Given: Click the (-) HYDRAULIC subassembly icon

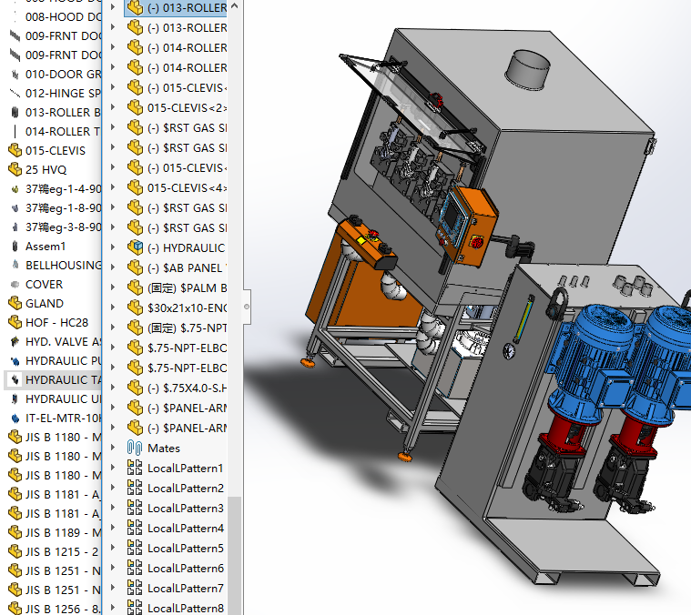Looking at the screenshot, I should click(x=136, y=247).
